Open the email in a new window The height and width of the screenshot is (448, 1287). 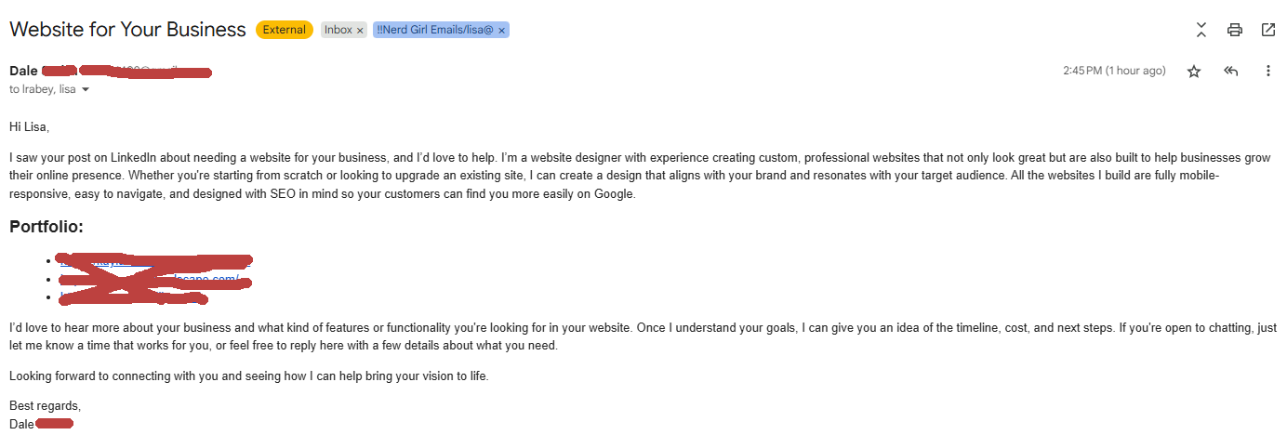click(1268, 30)
